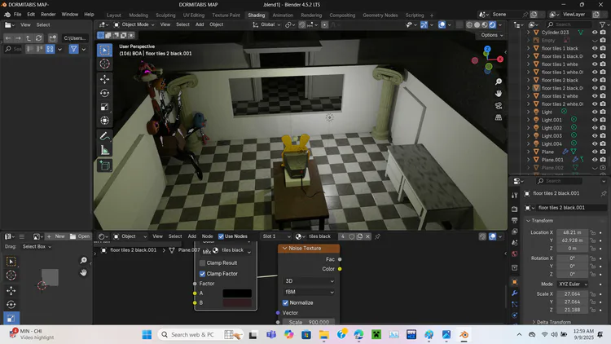Screen dimensions: 611x344
Task: Switch perspective/orthographic grid icon in viewport
Action: pos(499,117)
